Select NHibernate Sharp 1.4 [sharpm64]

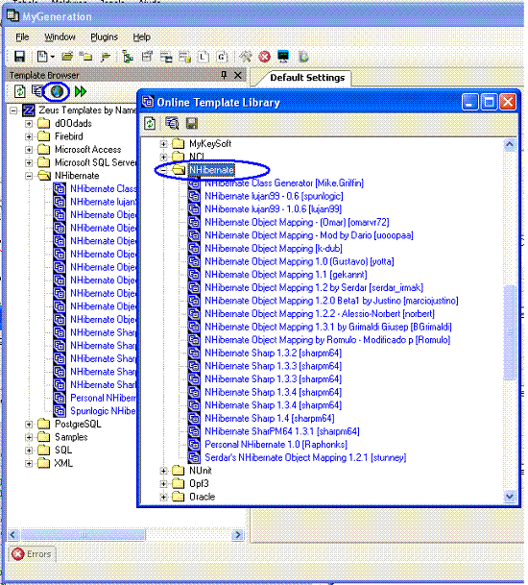click(x=269, y=418)
